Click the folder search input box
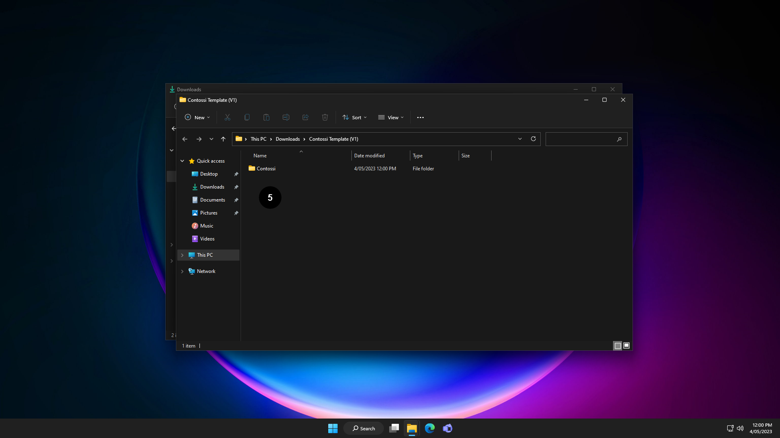Viewport: 780px width, 438px height. [x=581, y=139]
